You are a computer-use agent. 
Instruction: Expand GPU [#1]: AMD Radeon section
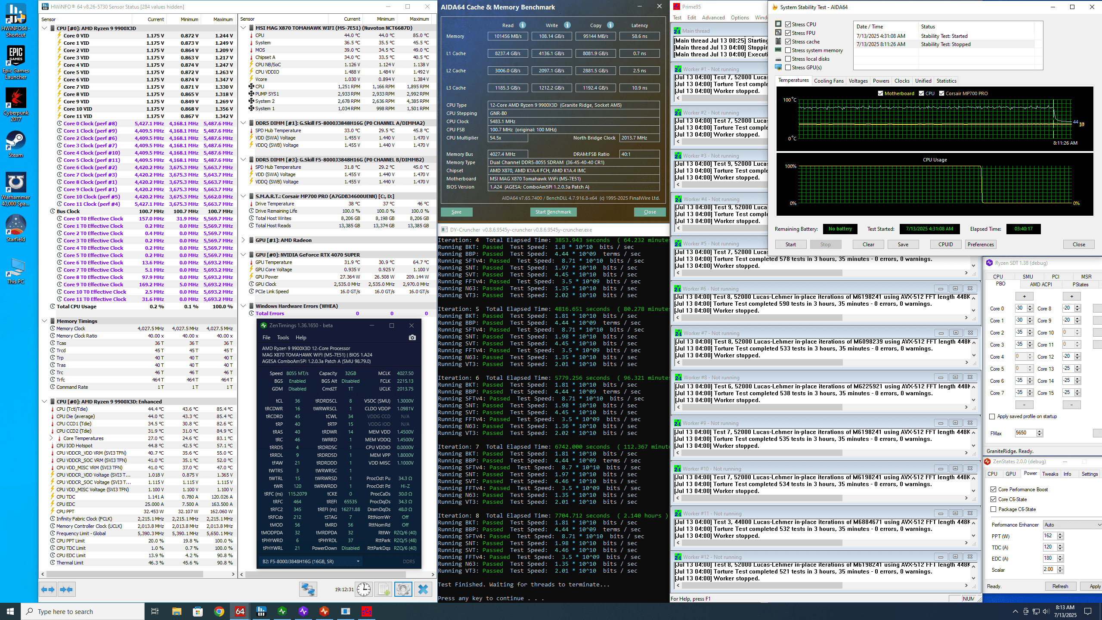pos(243,240)
